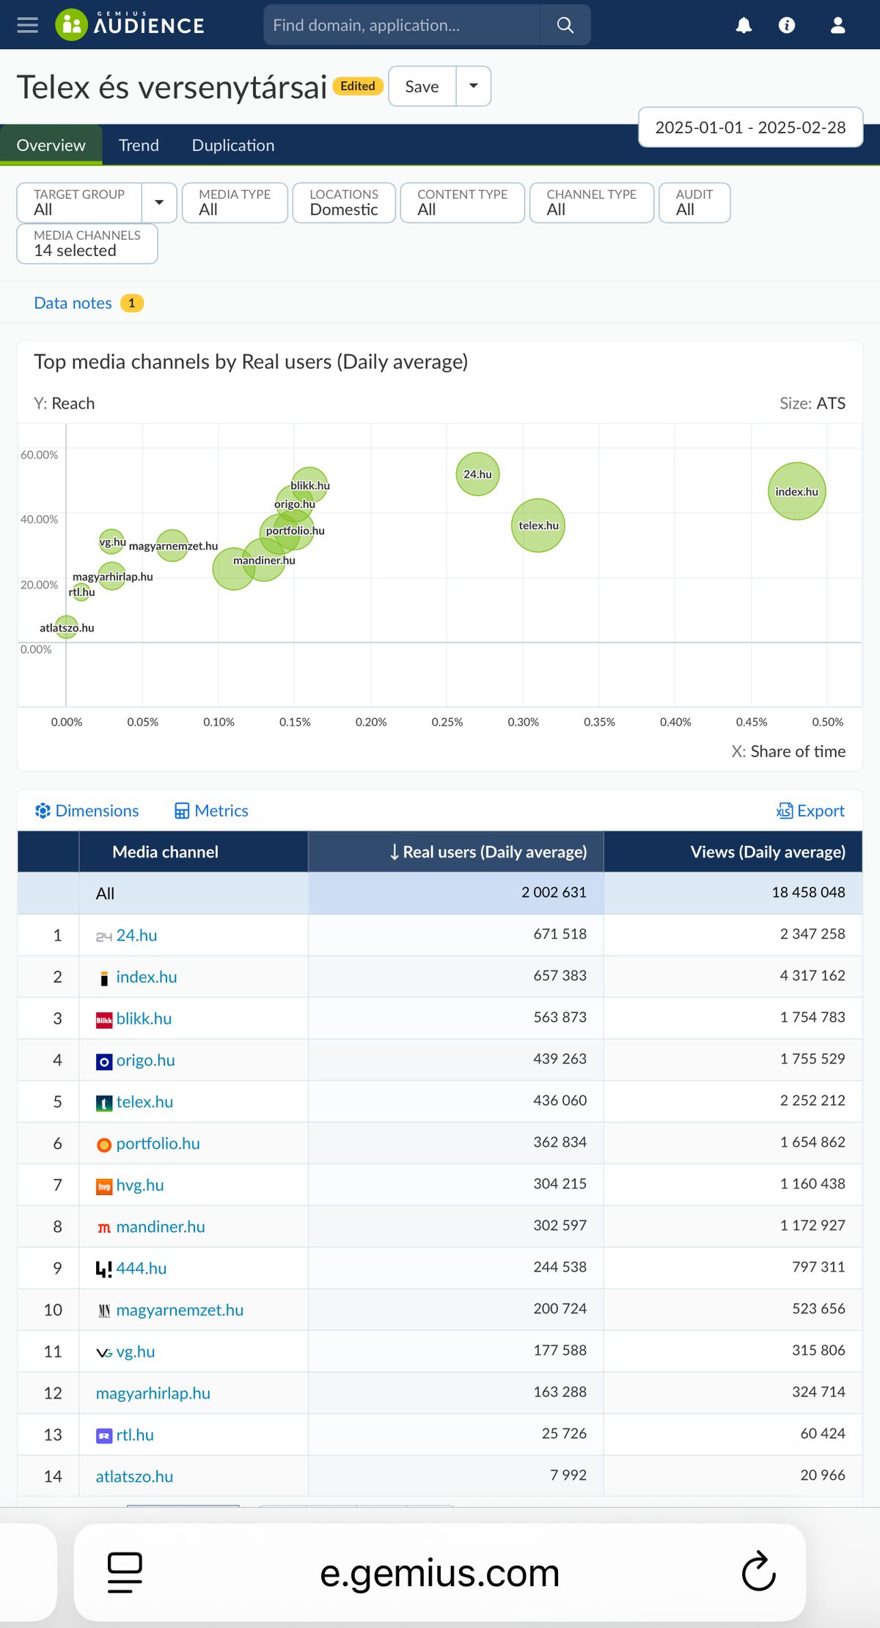
Task: Select the blikk.hu bubble in chart
Action: tap(311, 483)
